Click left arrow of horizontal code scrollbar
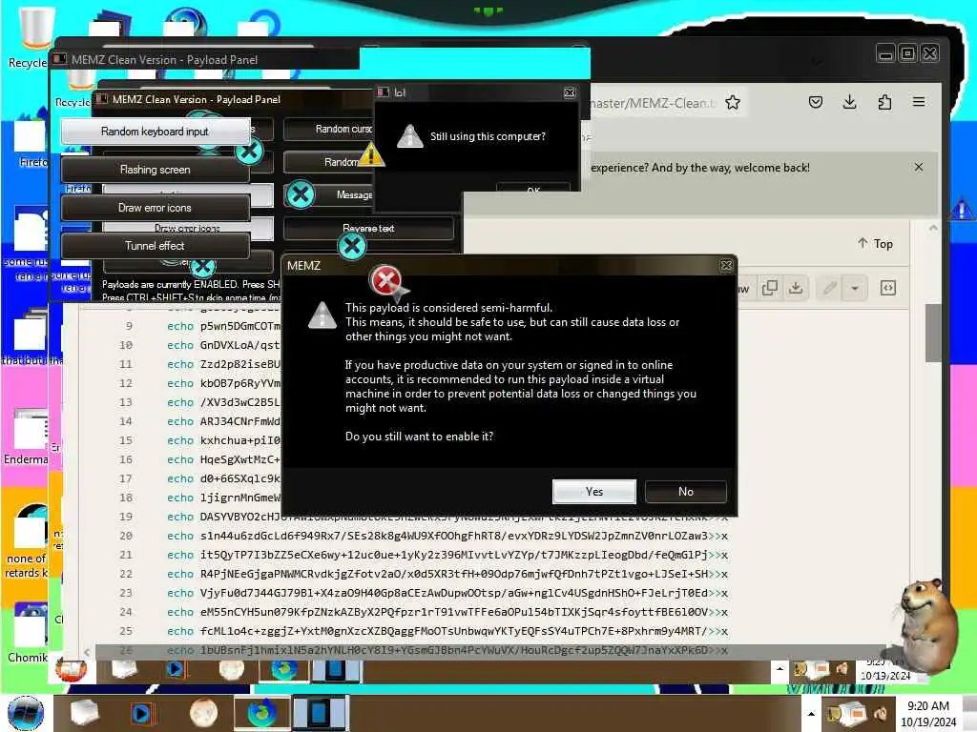Image resolution: width=977 pixels, height=732 pixels. [x=87, y=652]
